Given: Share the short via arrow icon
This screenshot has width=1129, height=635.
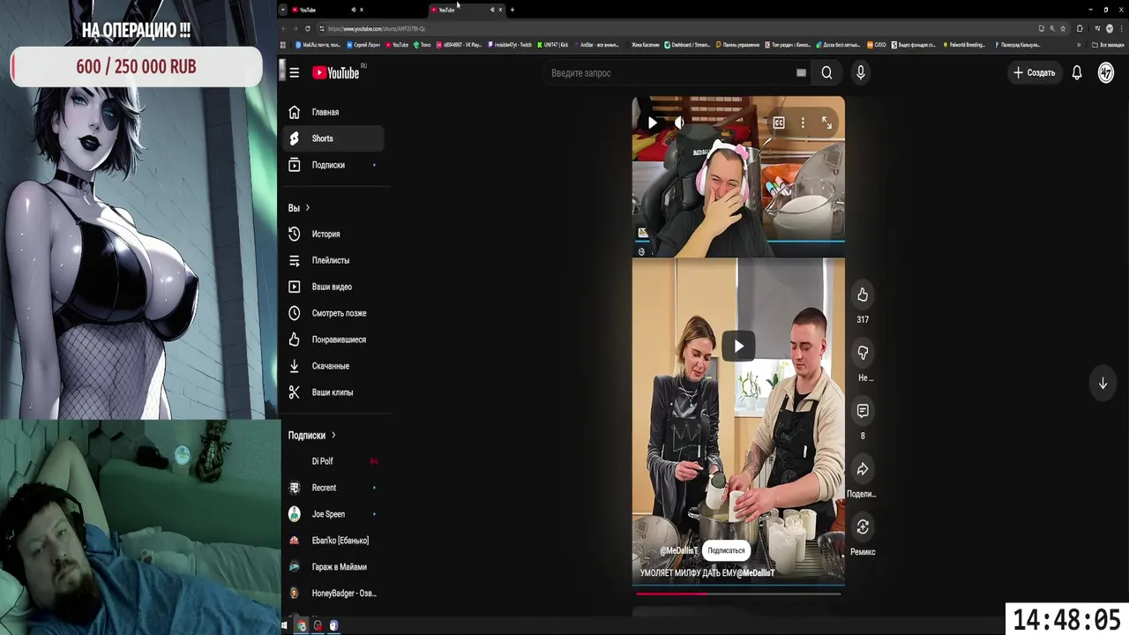Looking at the screenshot, I should pos(863,469).
